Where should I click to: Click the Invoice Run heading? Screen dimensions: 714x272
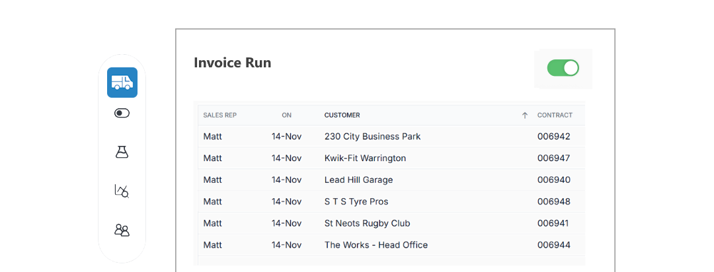tap(232, 63)
